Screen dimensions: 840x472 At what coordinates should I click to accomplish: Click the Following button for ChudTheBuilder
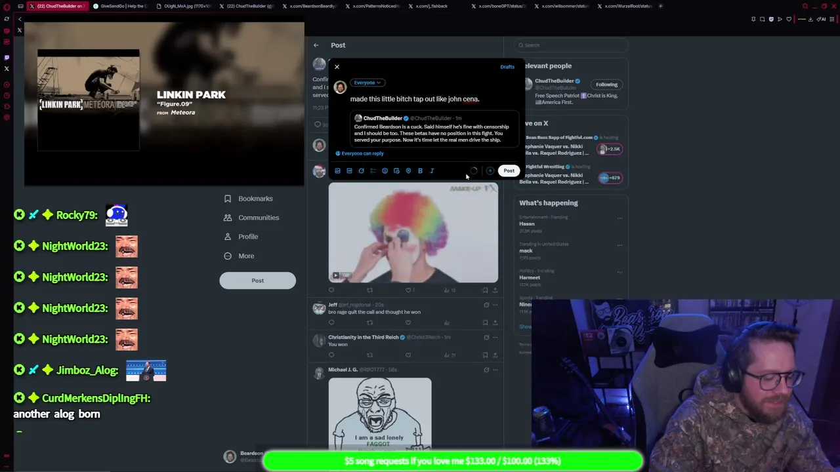[x=606, y=85]
